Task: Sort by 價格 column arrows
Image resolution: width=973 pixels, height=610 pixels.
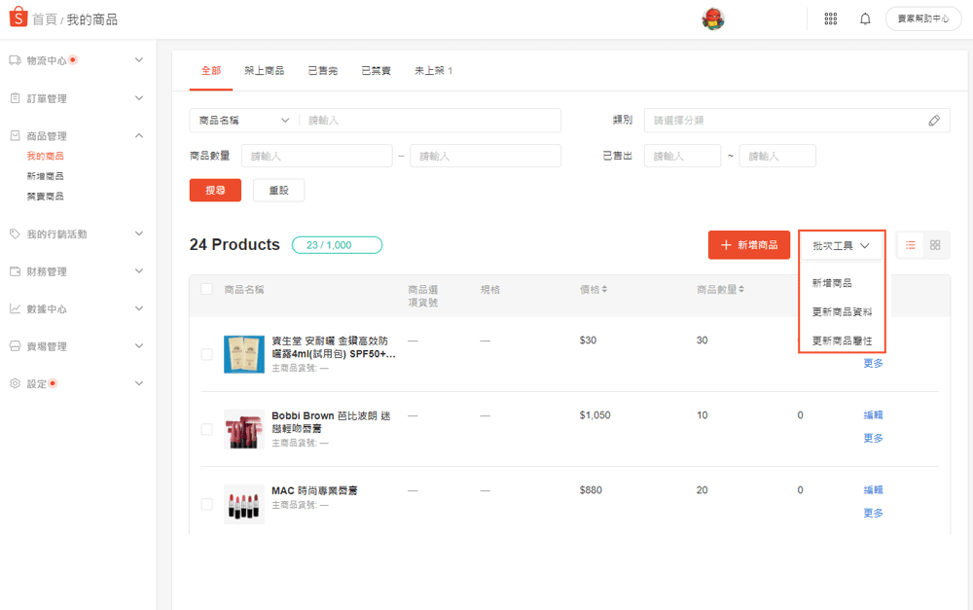Action: 604,289
